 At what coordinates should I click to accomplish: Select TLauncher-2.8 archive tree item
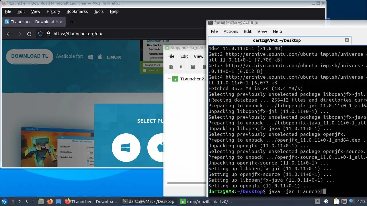189,79
